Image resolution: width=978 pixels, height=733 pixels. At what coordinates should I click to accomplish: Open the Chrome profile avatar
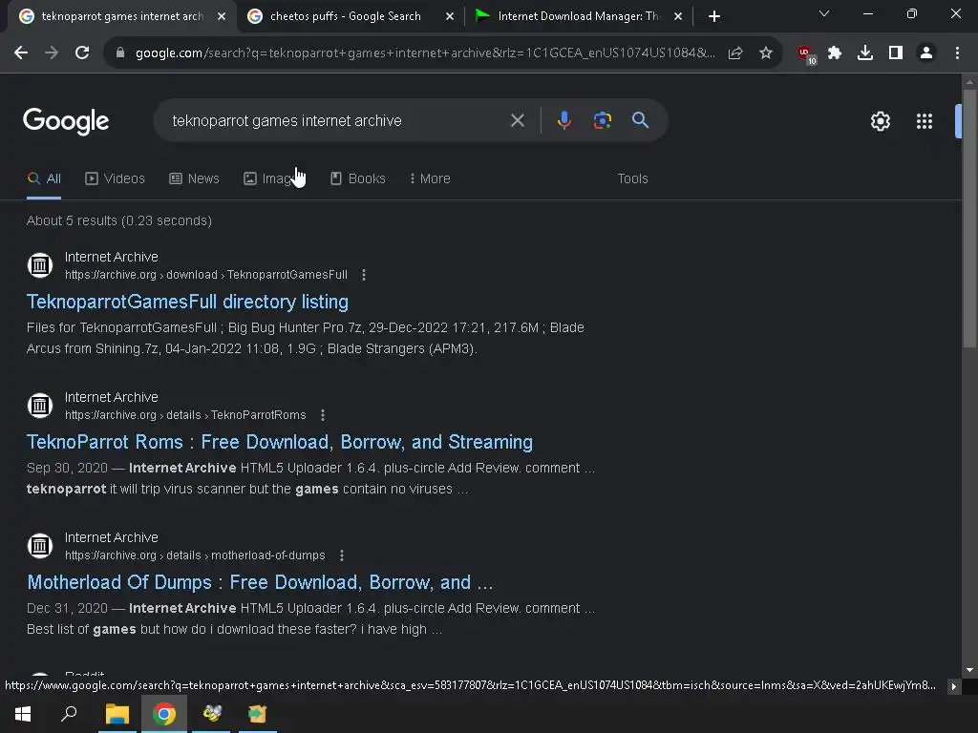click(x=926, y=53)
